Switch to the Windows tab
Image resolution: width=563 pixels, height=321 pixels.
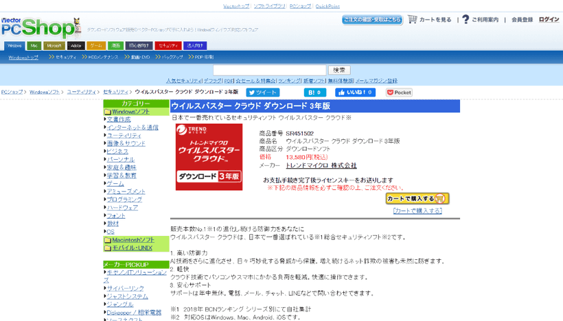tap(14, 46)
